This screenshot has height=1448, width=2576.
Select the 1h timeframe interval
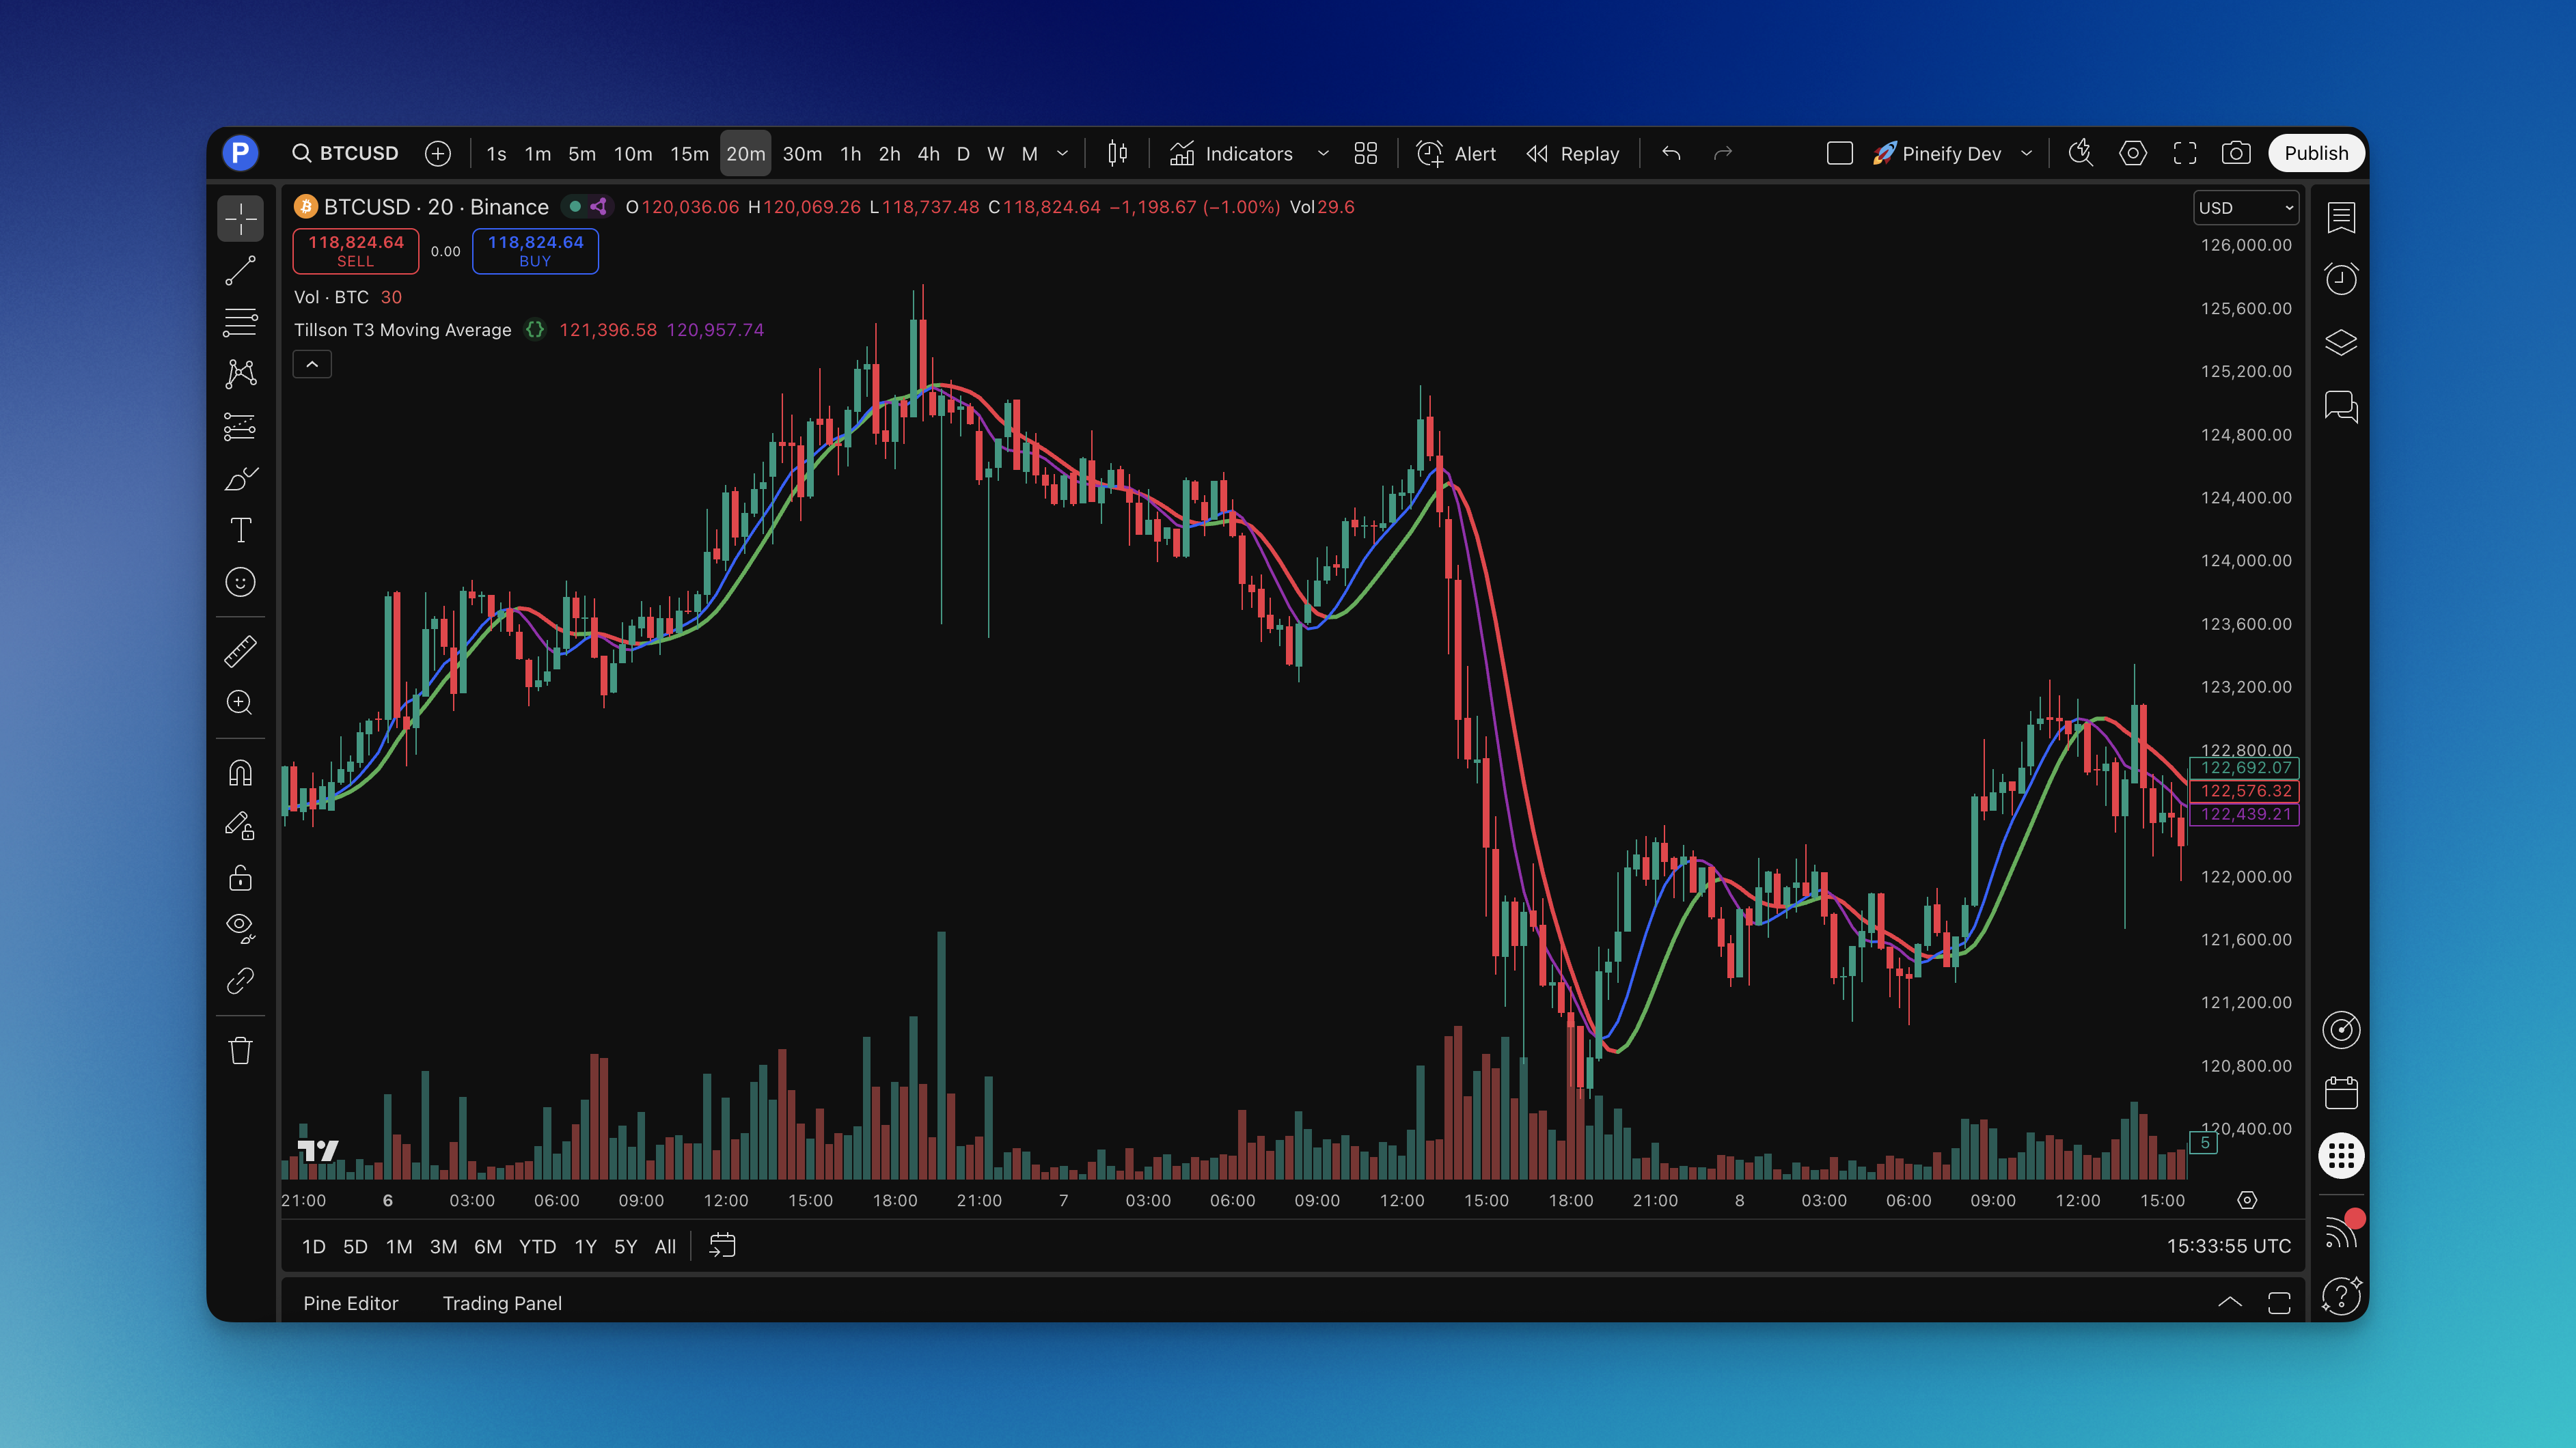[x=850, y=154]
